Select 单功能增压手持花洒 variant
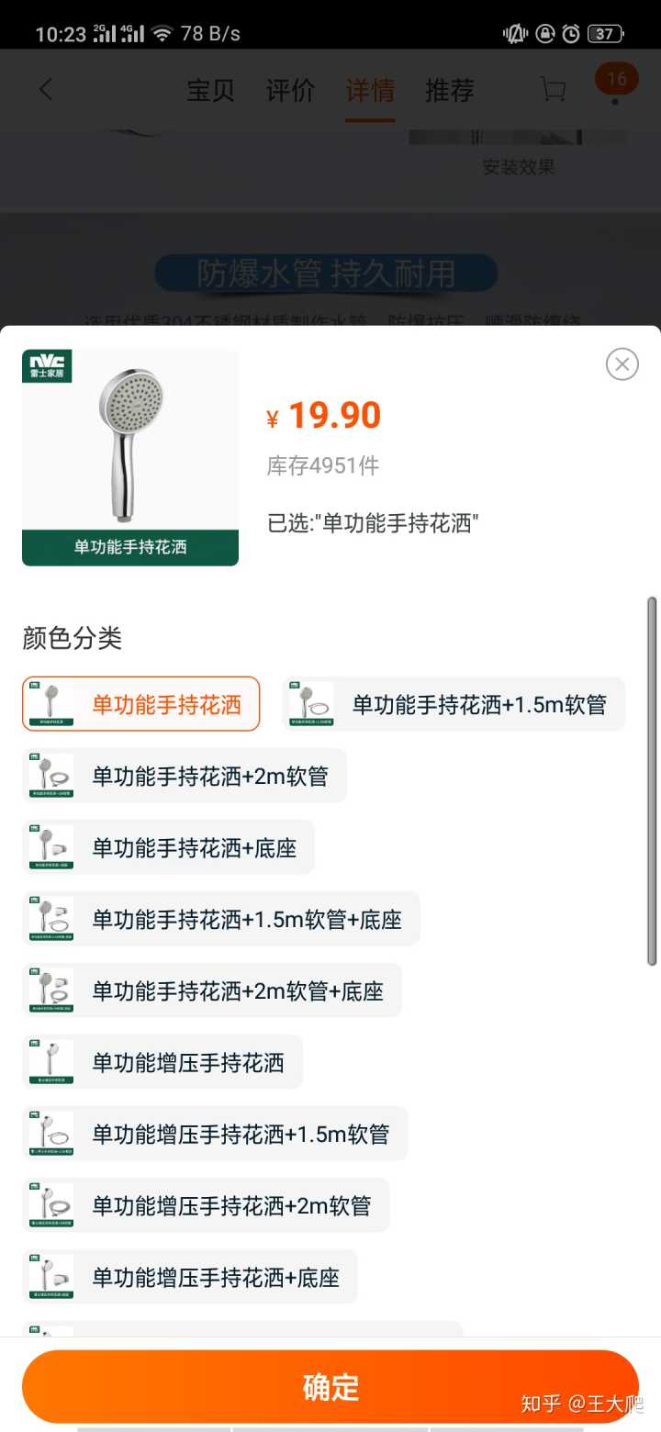The image size is (661, 1432). point(162,1062)
